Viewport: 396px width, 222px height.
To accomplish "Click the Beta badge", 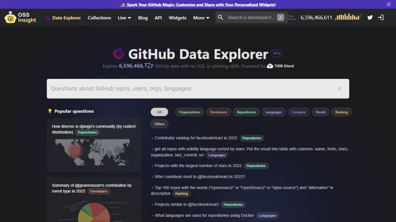I will [277, 53].
